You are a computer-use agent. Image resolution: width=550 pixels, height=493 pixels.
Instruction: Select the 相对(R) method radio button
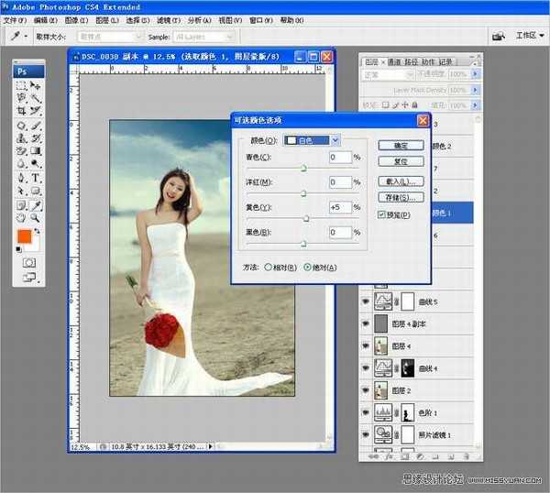tap(268, 268)
